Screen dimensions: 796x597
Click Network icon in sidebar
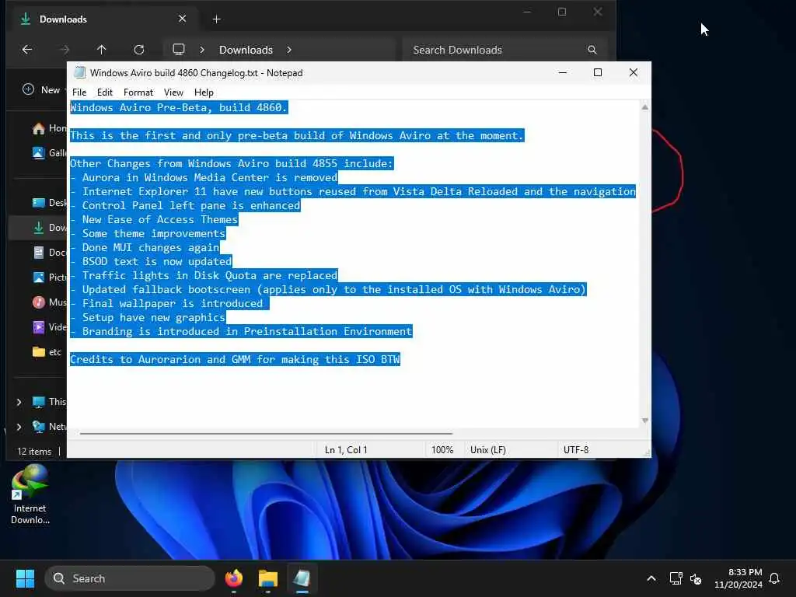point(39,427)
